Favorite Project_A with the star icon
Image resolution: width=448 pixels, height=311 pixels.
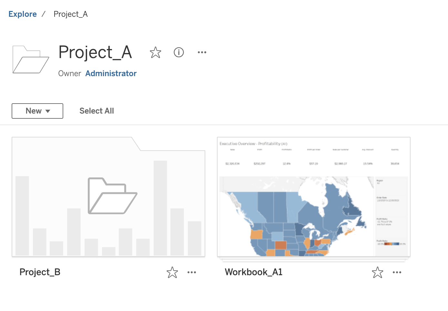click(156, 52)
